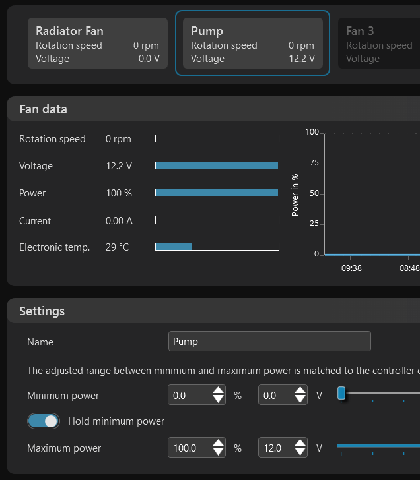
Task: Click the Fan data section header
Action: click(x=44, y=109)
